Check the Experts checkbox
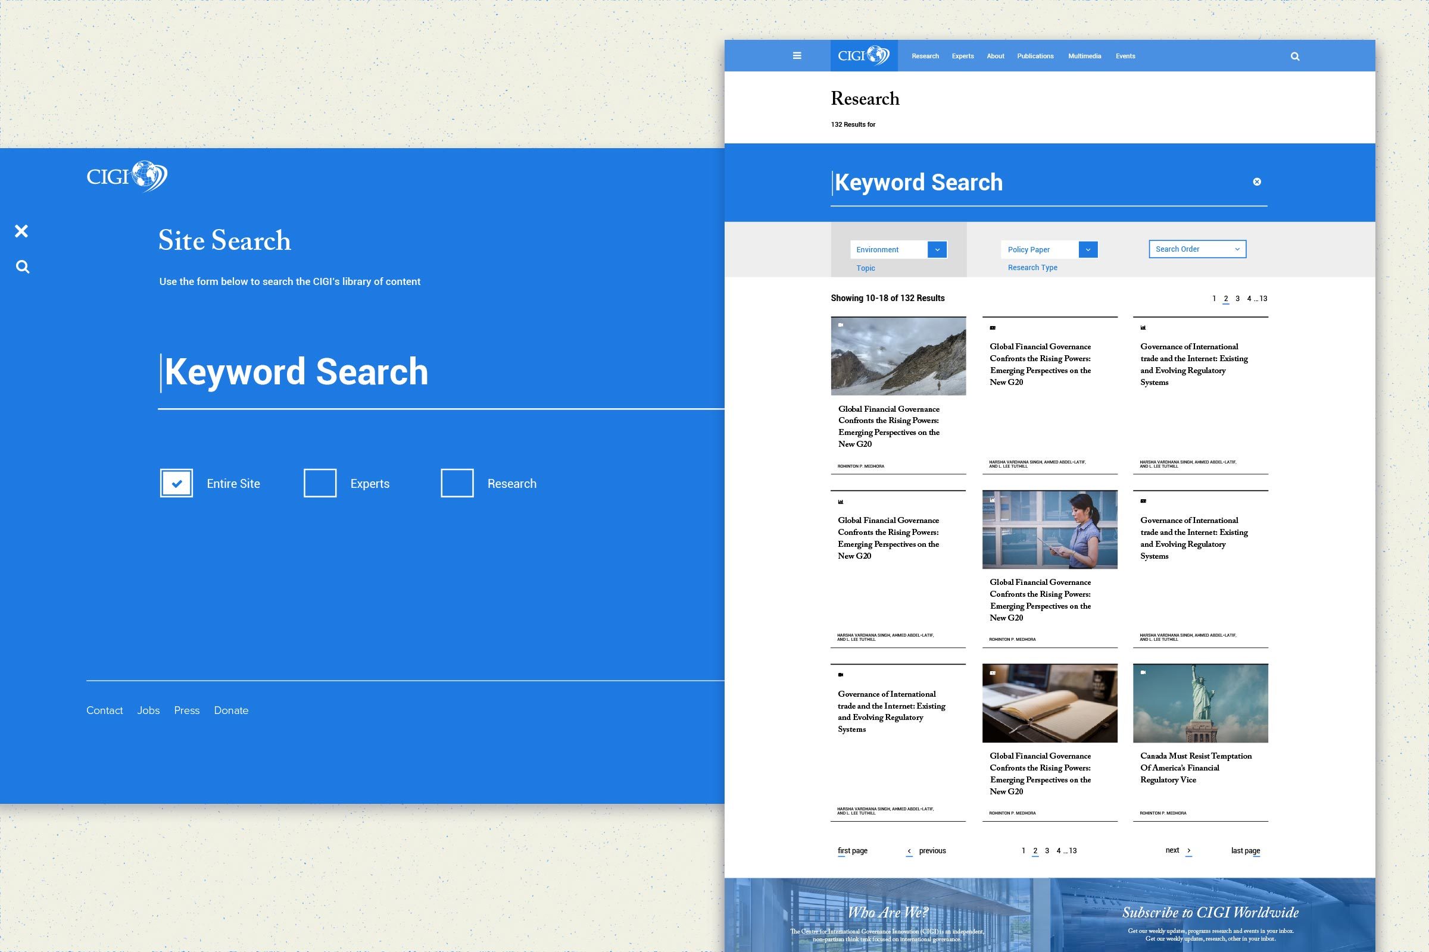 (x=320, y=483)
